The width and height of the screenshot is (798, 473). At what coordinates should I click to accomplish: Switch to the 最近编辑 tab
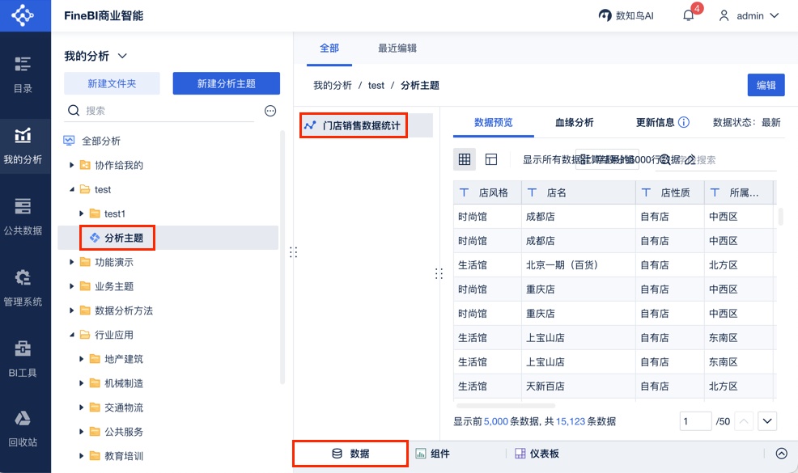point(397,48)
